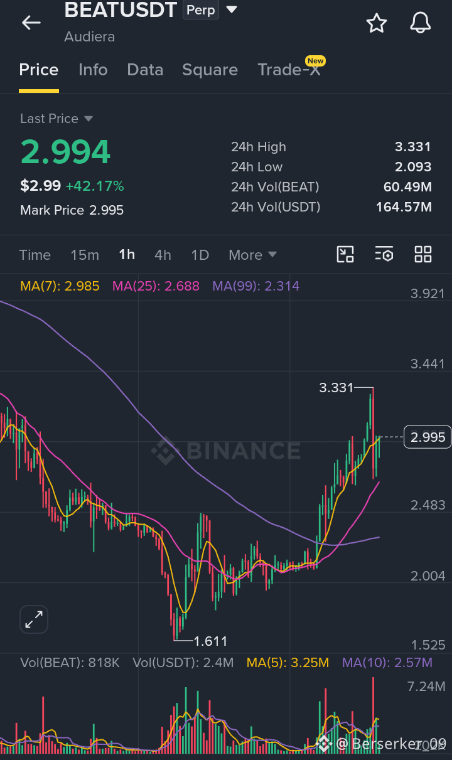Tap the +42.17% change value
Image resolution: width=452 pixels, height=760 pixels.
pyautogui.click(x=95, y=186)
